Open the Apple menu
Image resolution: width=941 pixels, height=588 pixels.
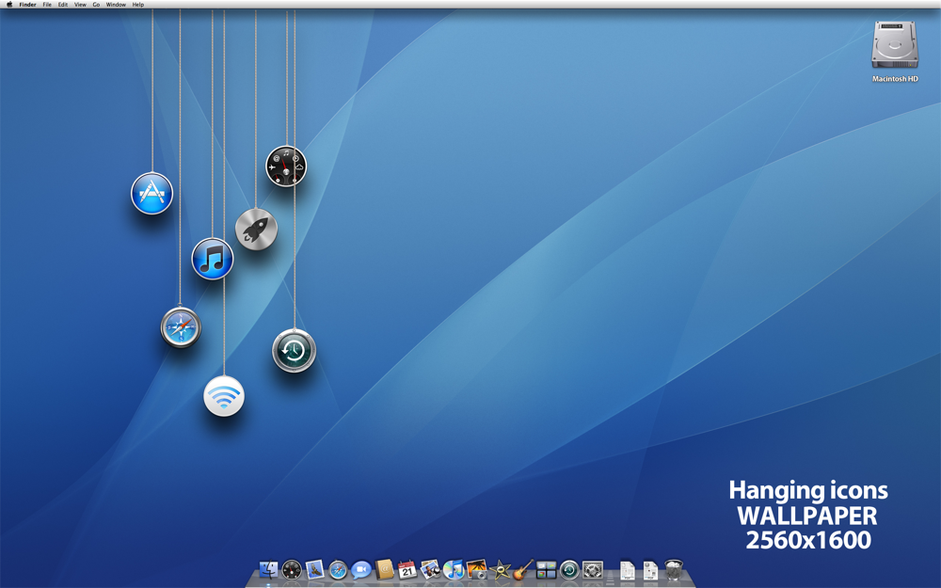click(10, 4)
